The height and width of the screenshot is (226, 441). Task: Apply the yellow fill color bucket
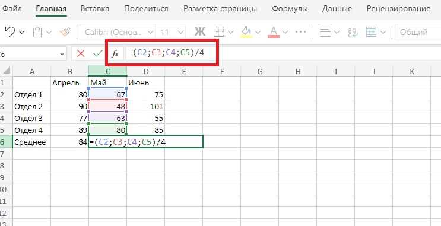click(246, 32)
